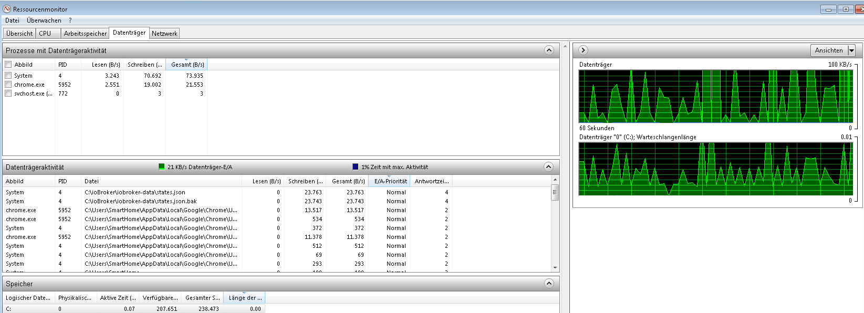Select the C: drive row in Speicher
864x313 pixels.
pos(134,309)
